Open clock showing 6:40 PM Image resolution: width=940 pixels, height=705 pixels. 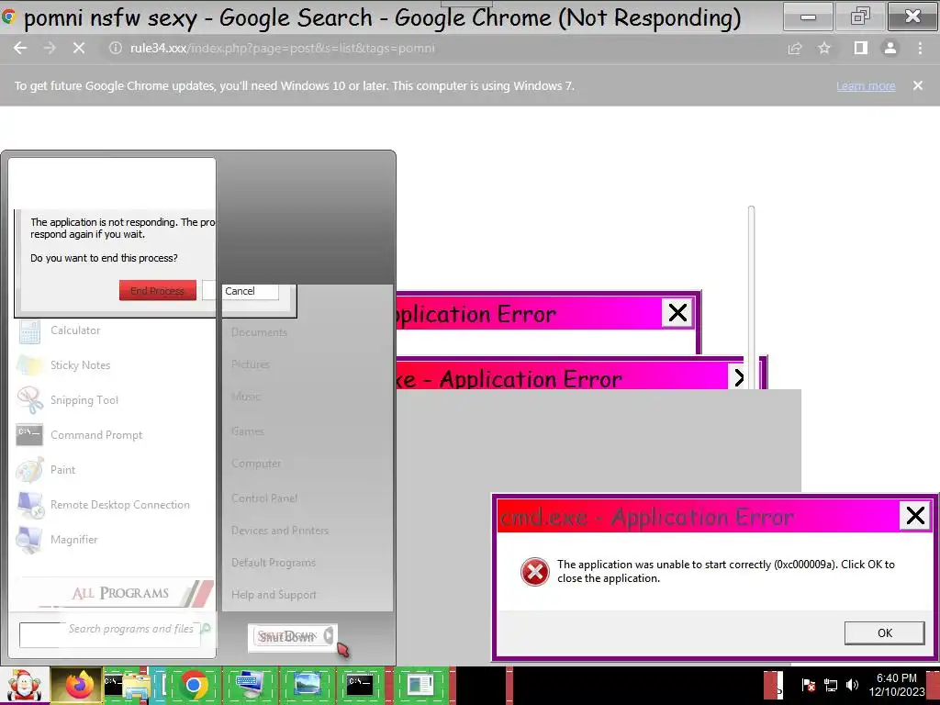[897, 685]
